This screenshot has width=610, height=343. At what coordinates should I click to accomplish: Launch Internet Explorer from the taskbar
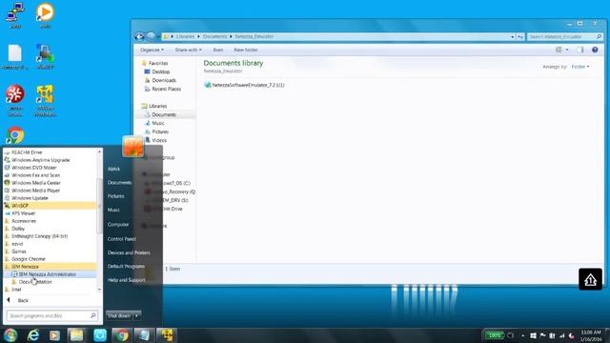(x=33, y=334)
